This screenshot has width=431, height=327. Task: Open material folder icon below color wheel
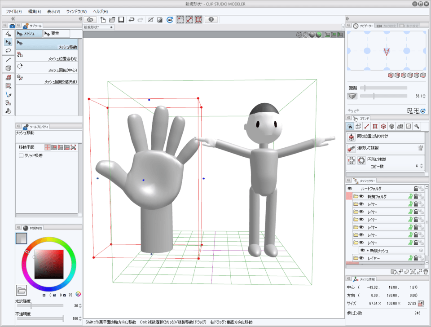21,290
